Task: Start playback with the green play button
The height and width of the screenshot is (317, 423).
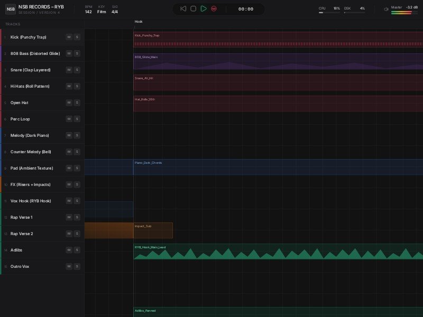Action: point(204,9)
